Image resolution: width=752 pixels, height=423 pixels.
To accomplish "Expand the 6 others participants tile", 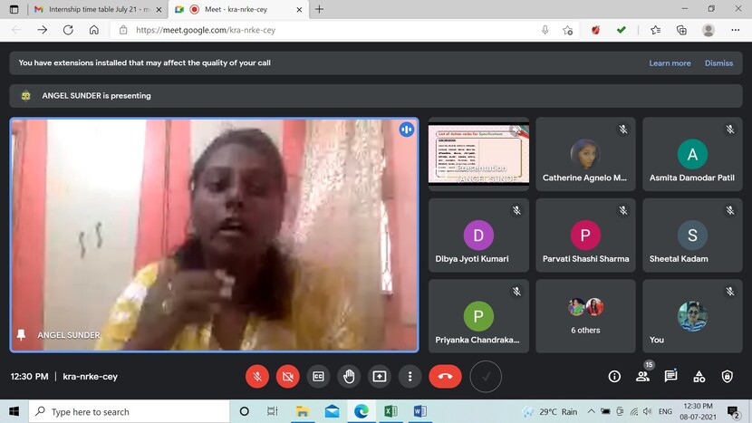I will click(x=585, y=315).
